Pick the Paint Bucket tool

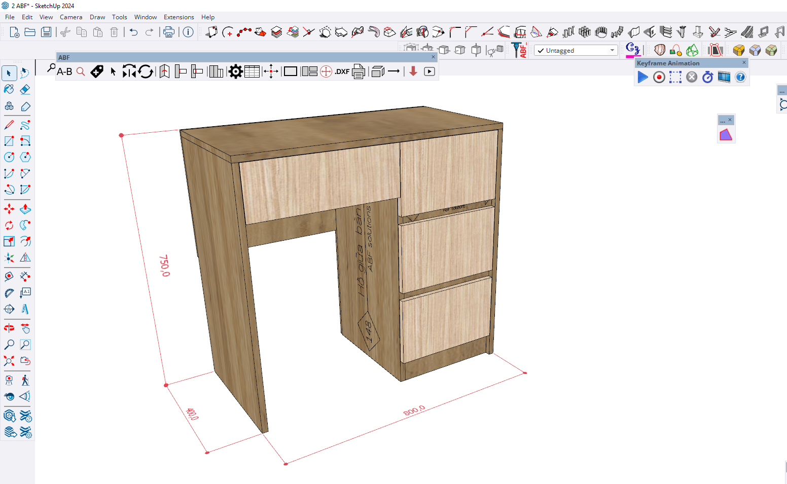9,90
